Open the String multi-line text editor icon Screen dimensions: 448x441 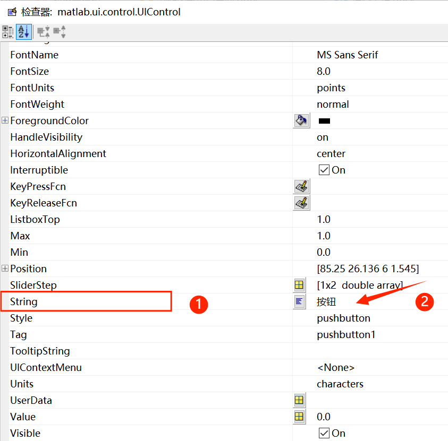tap(300, 301)
